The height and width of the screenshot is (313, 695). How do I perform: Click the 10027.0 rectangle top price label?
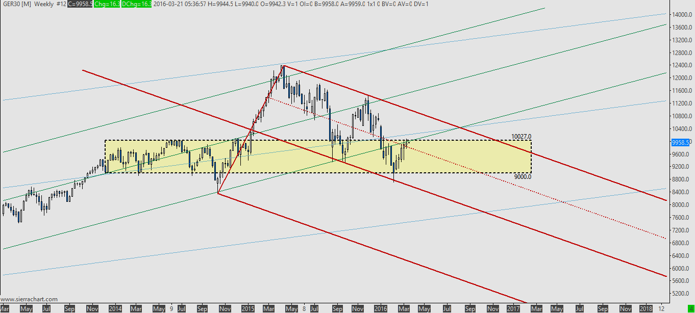pos(521,137)
